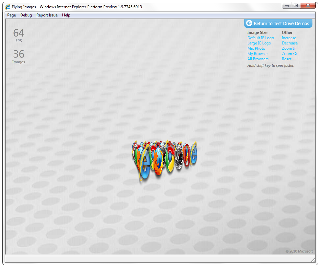
Task: Open the Report Issue menu
Action: tap(47, 15)
